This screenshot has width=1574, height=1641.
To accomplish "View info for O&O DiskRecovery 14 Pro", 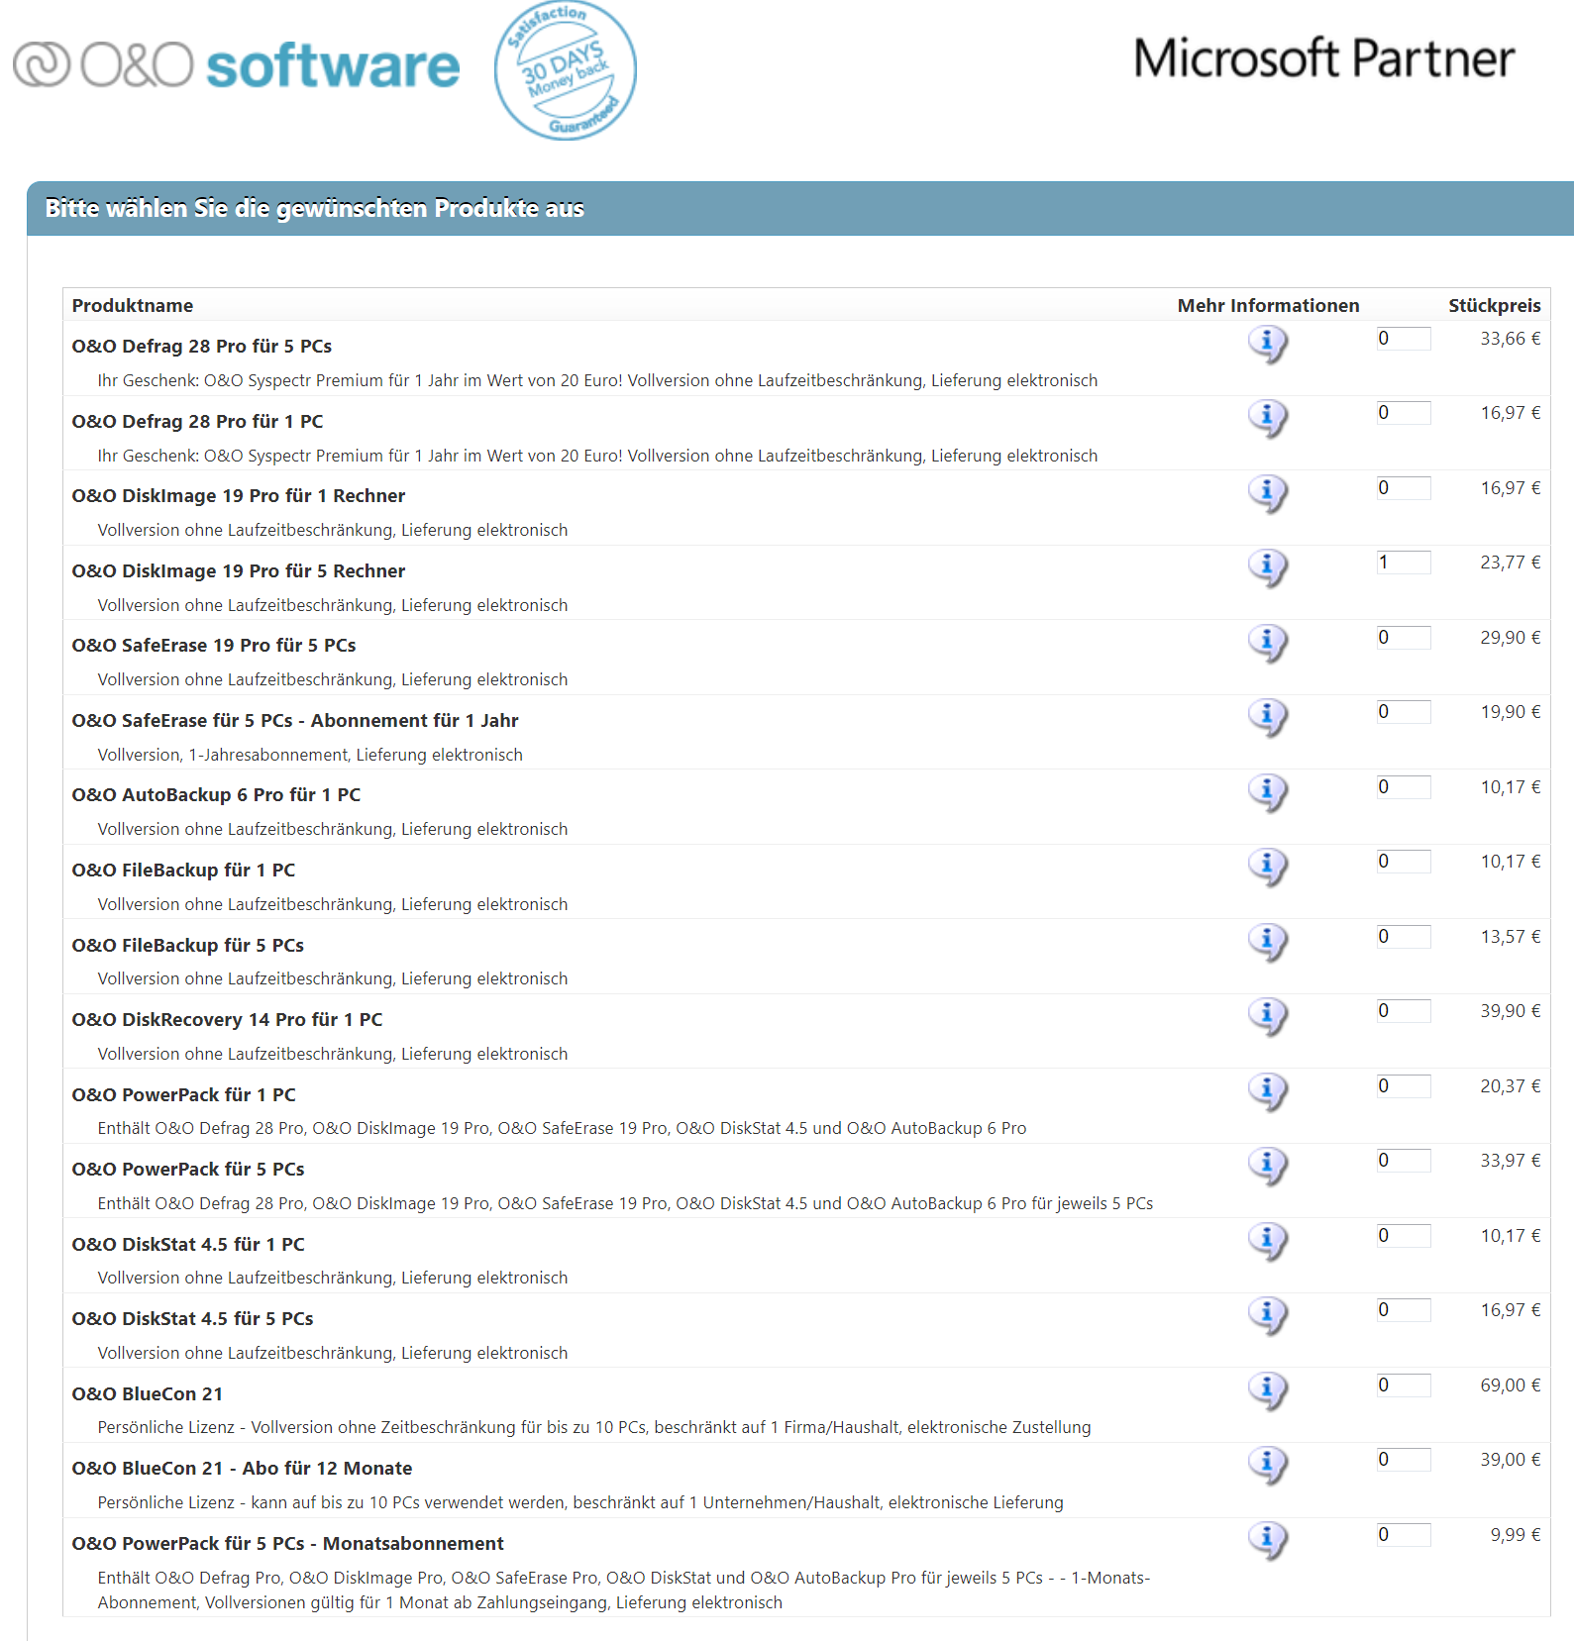I will coord(1267,1017).
